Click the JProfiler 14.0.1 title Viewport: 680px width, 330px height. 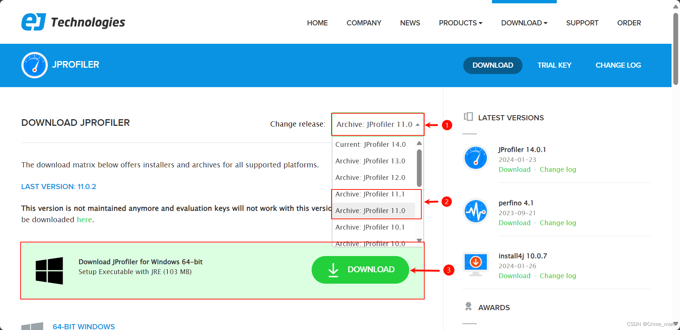tap(522, 150)
